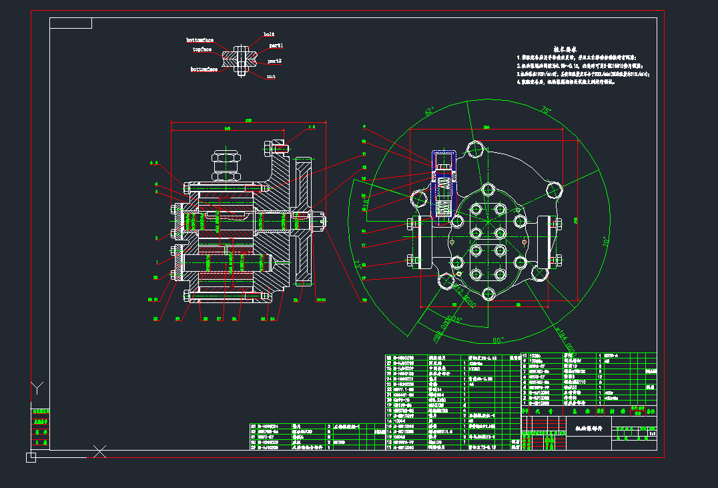Click the "part1" leader label
The height and width of the screenshot is (488, 718).
tap(276, 46)
